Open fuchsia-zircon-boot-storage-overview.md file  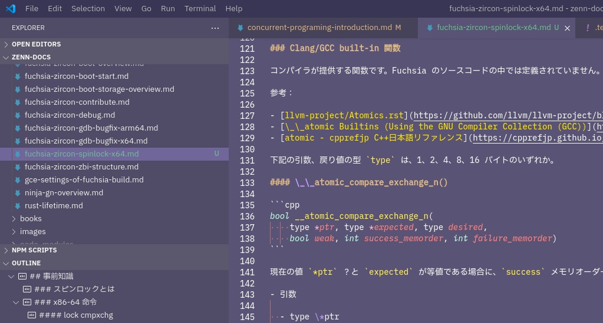click(x=99, y=89)
